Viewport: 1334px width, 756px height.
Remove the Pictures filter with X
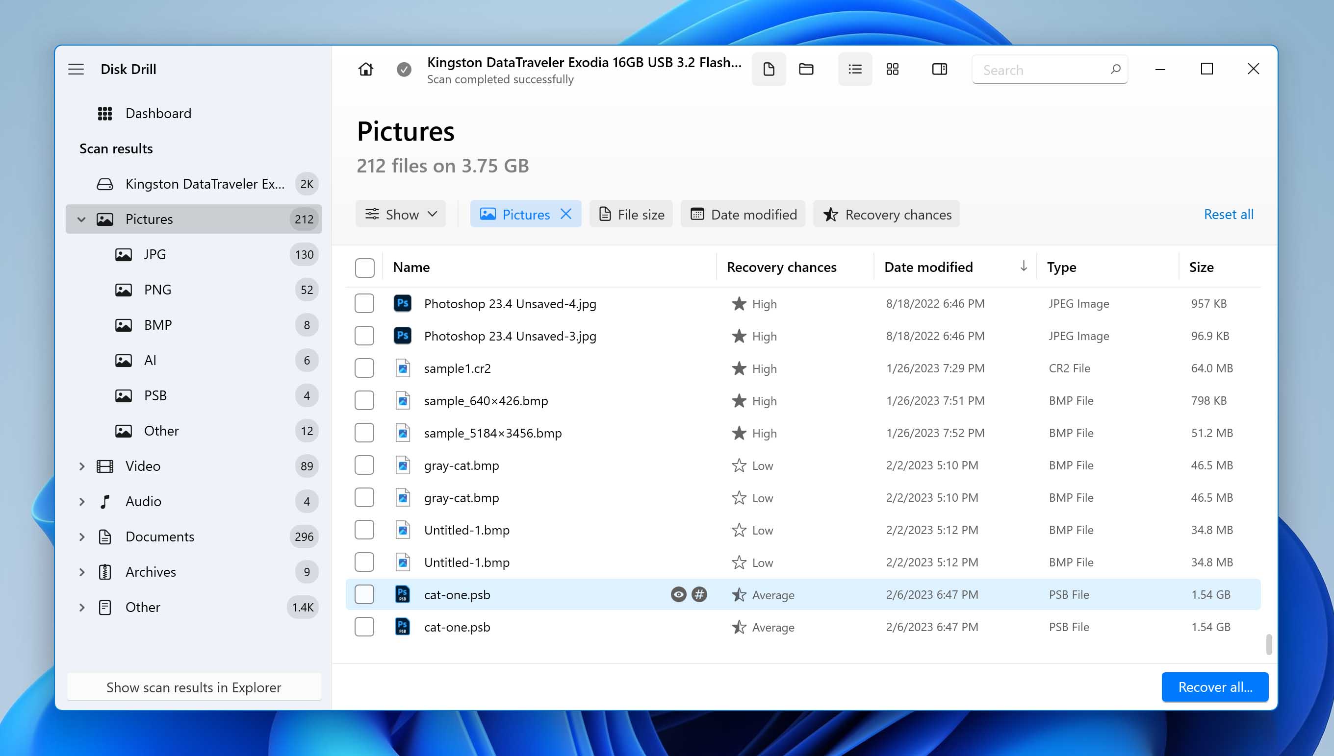coord(566,214)
